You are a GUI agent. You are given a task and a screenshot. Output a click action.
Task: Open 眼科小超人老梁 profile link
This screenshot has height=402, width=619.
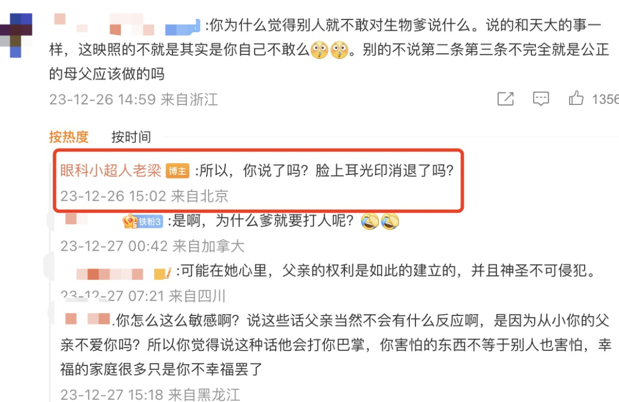pyautogui.click(x=111, y=170)
